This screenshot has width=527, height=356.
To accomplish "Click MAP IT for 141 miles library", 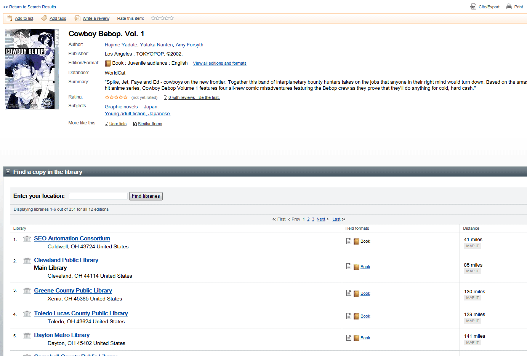I will click(473, 343).
